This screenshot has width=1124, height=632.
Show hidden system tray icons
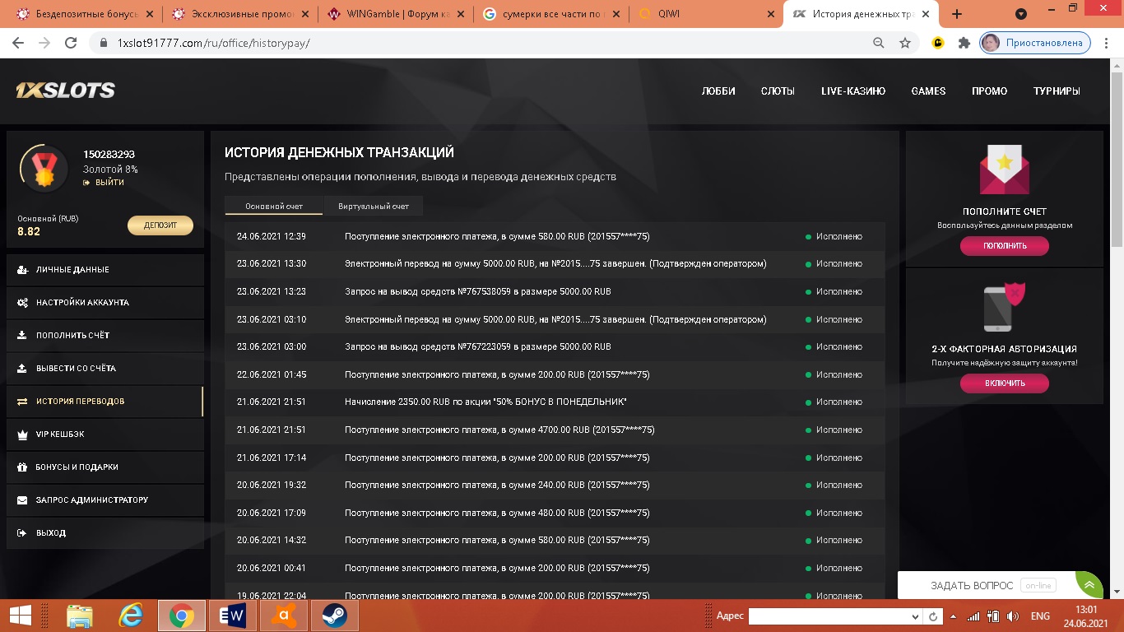tap(954, 616)
